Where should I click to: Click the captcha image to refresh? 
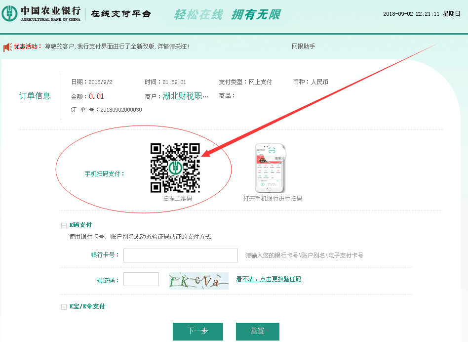point(199,281)
